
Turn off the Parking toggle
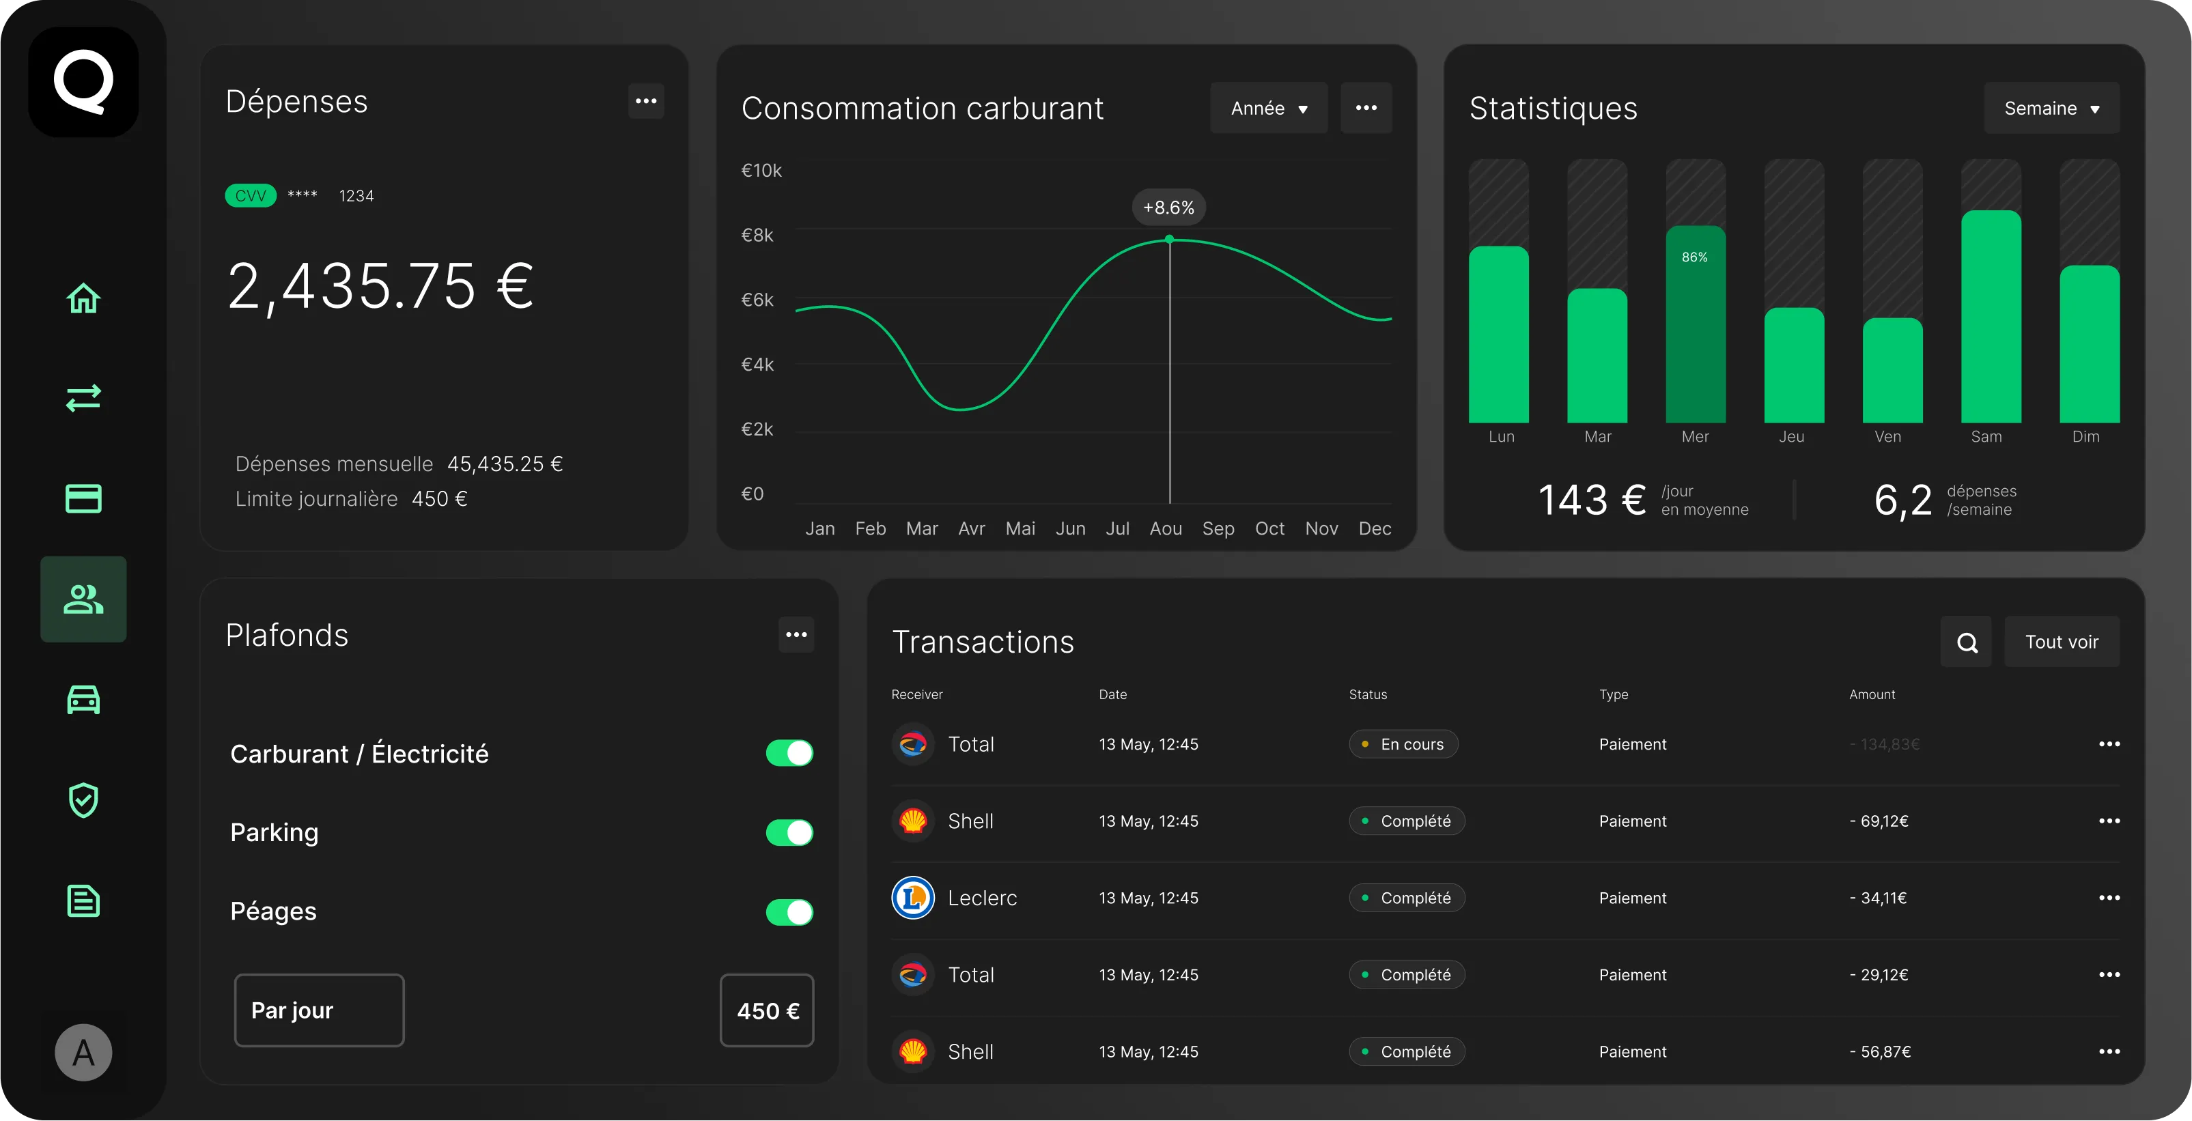click(x=789, y=833)
